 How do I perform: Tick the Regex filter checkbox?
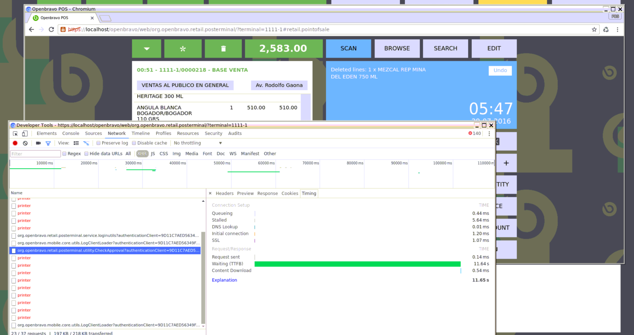pos(64,154)
